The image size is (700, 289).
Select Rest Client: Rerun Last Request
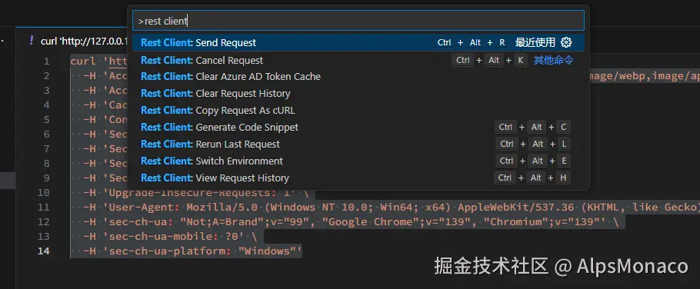tap(358, 144)
